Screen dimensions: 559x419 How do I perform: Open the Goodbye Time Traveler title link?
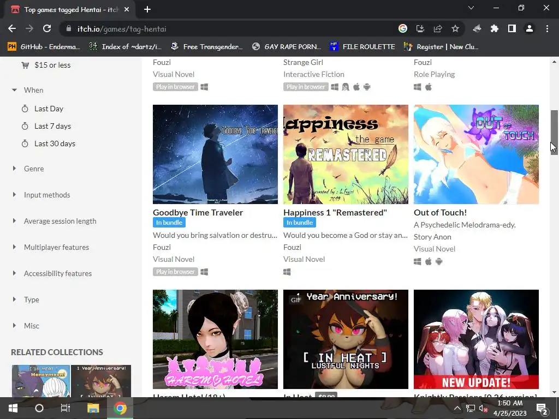click(198, 213)
